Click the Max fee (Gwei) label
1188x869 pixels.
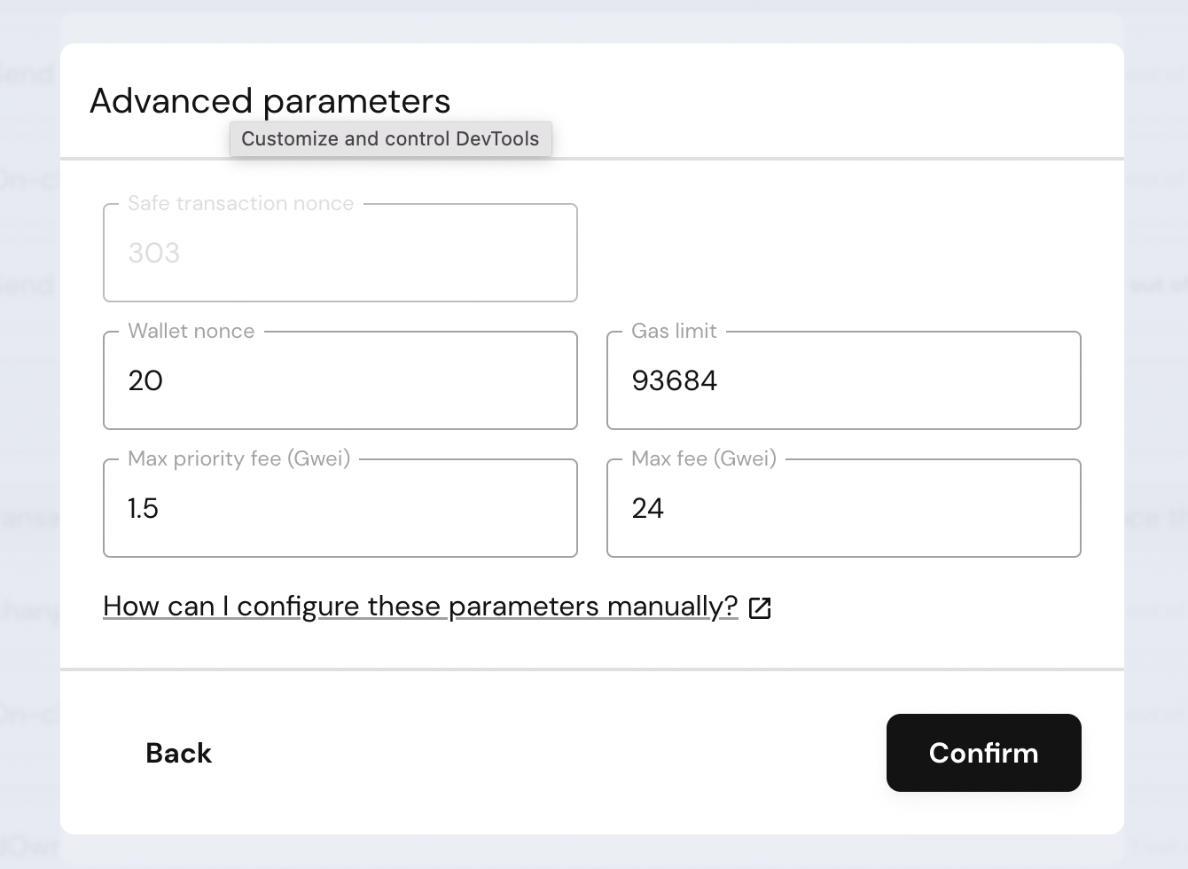703,458
